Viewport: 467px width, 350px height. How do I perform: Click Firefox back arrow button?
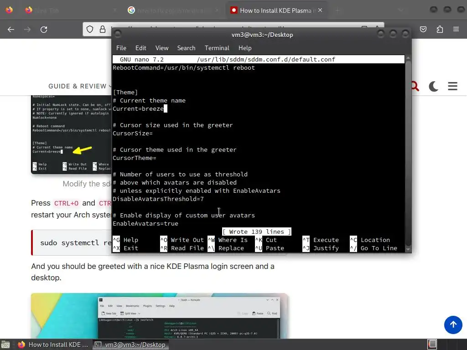11,29
